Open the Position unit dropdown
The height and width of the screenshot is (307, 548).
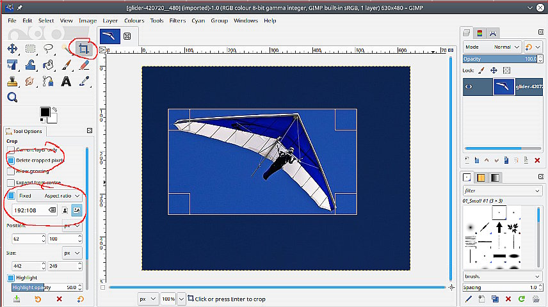pyautogui.click(x=72, y=226)
